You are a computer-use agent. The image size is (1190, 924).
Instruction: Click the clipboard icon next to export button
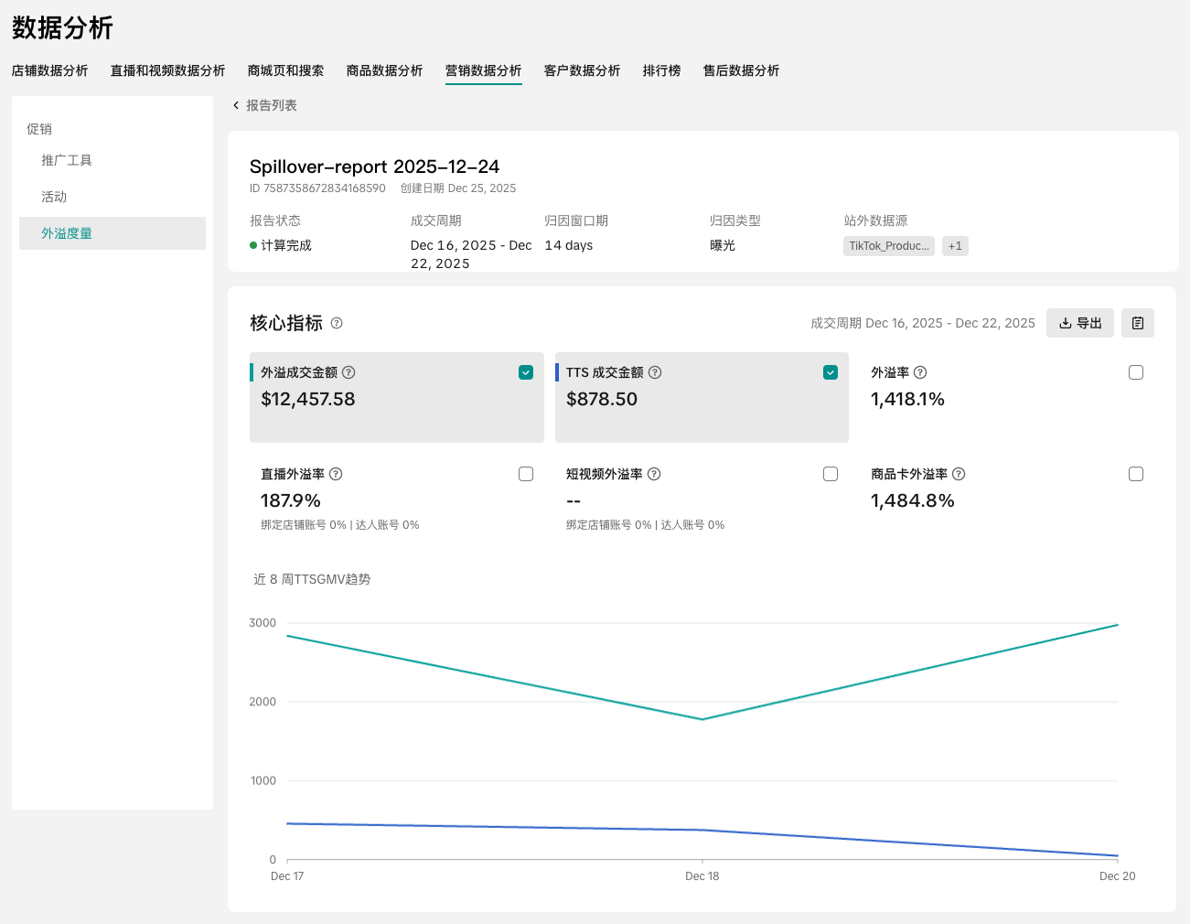(x=1137, y=323)
